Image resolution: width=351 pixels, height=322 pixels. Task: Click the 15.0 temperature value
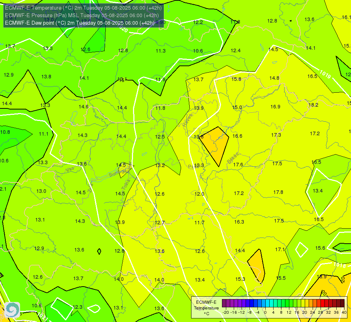(x=237, y=107)
